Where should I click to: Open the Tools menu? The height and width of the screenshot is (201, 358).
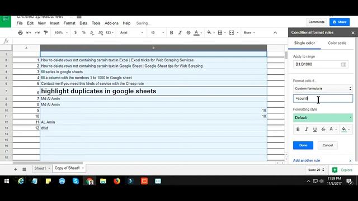pos(96,23)
